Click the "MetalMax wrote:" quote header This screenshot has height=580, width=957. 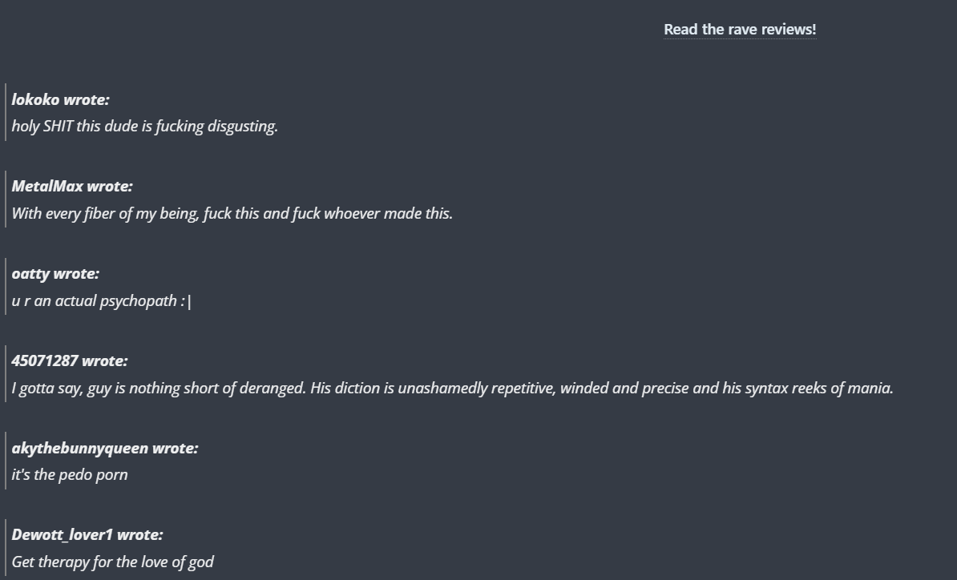[72, 186]
